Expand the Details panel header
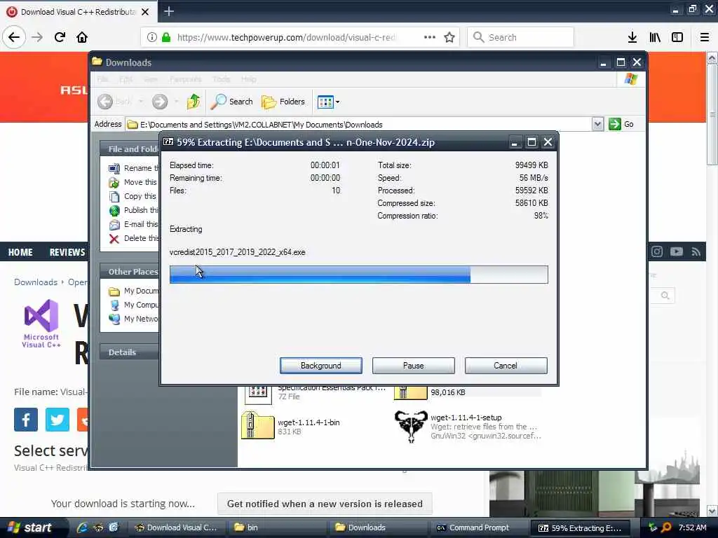This screenshot has height=538, width=718. (130, 352)
